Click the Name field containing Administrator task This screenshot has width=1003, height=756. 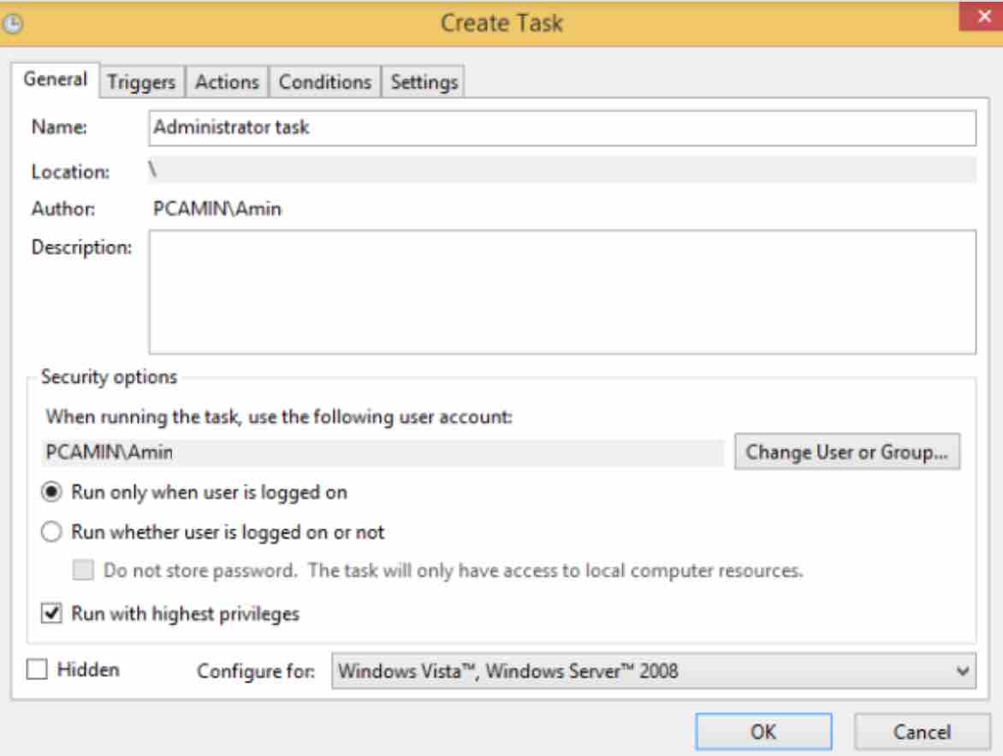[x=562, y=127]
